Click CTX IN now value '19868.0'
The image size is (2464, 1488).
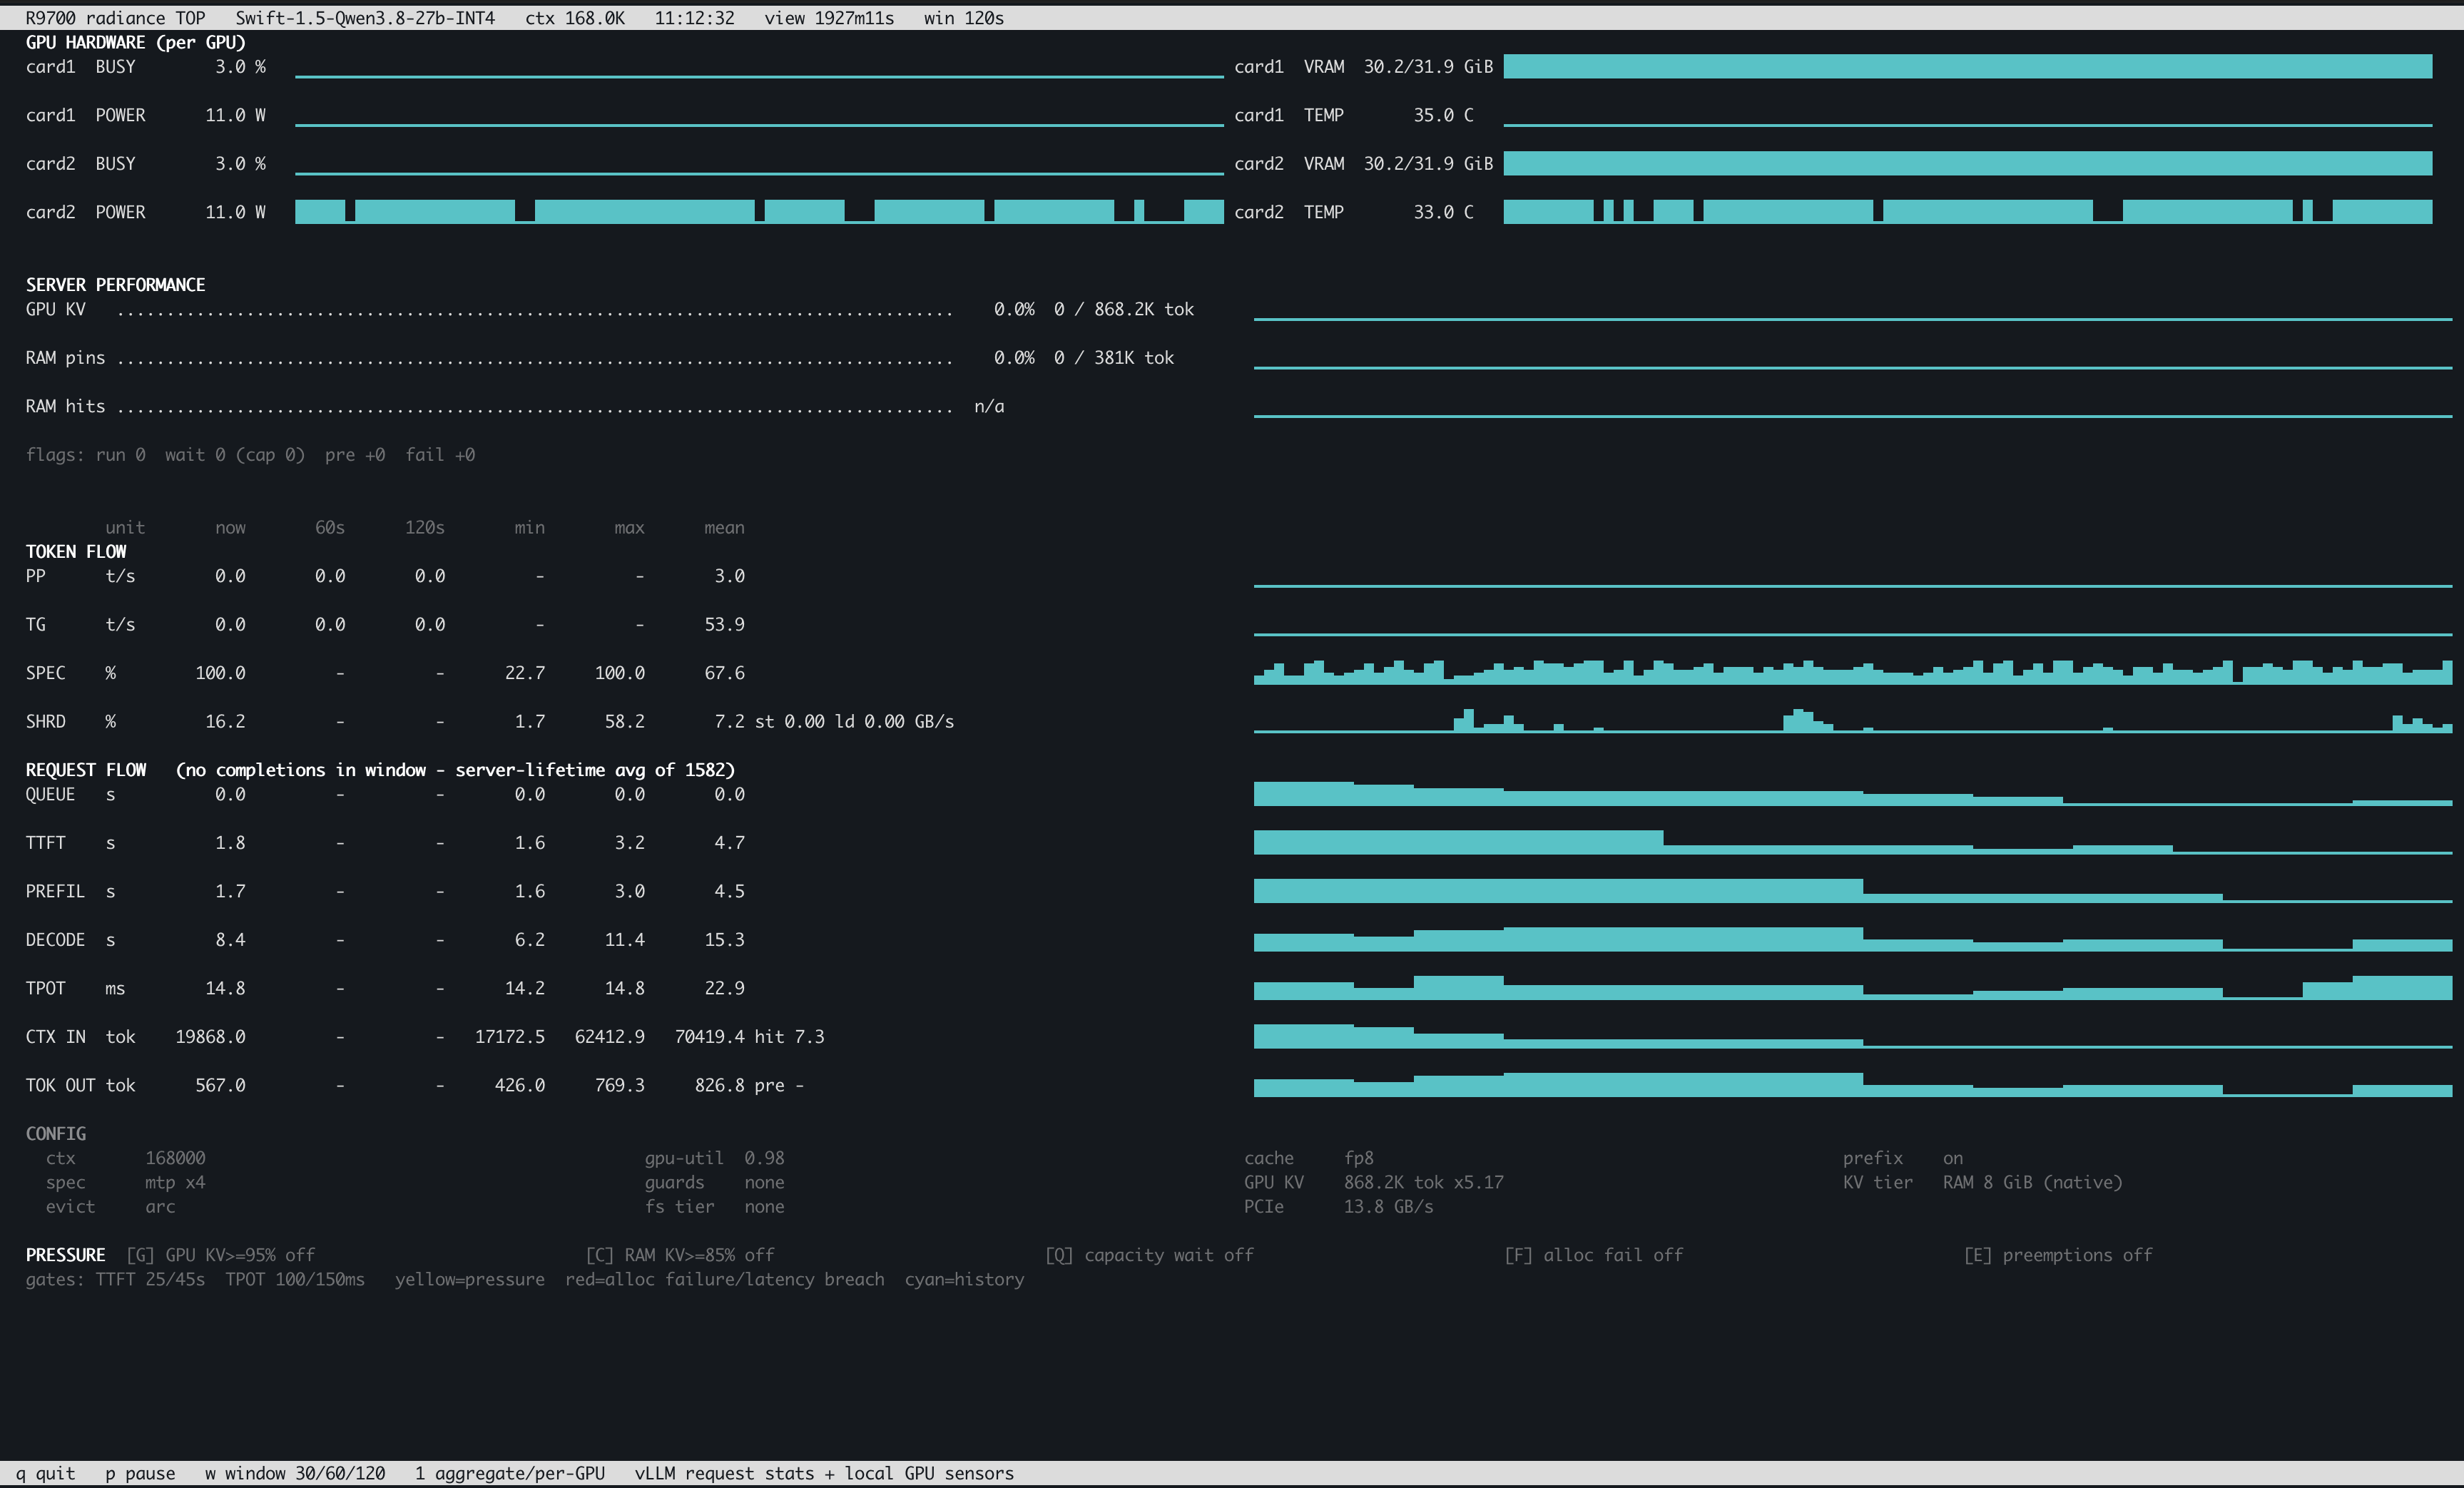(x=210, y=1037)
